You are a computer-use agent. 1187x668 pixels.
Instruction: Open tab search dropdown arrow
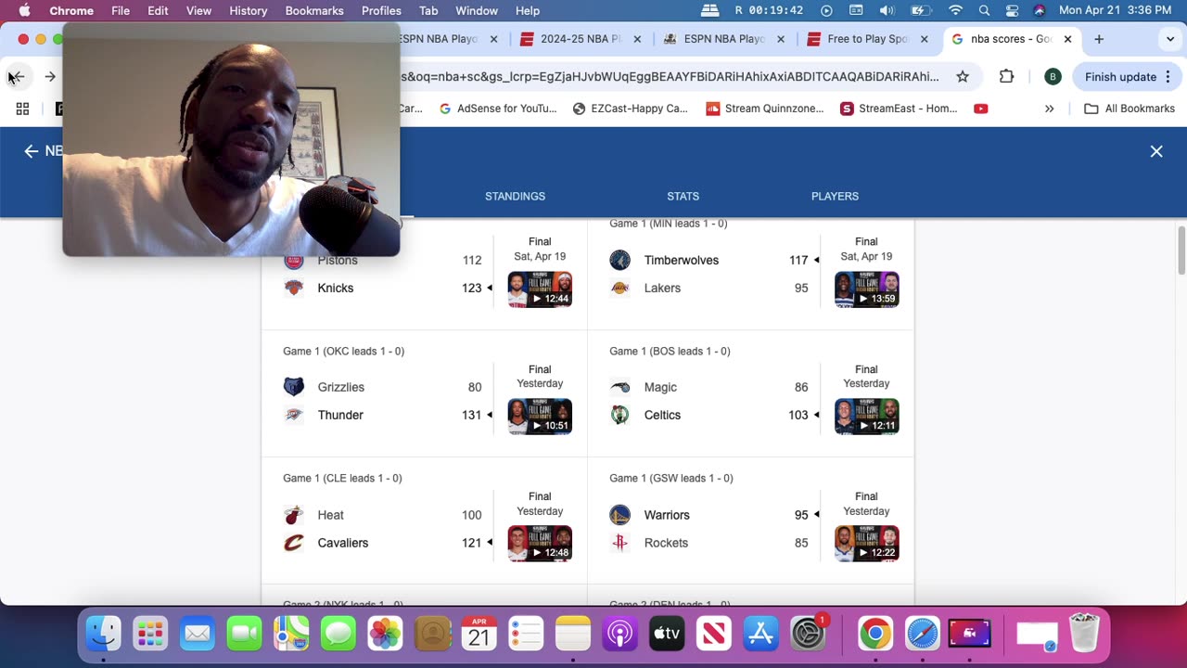pos(1169,39)
